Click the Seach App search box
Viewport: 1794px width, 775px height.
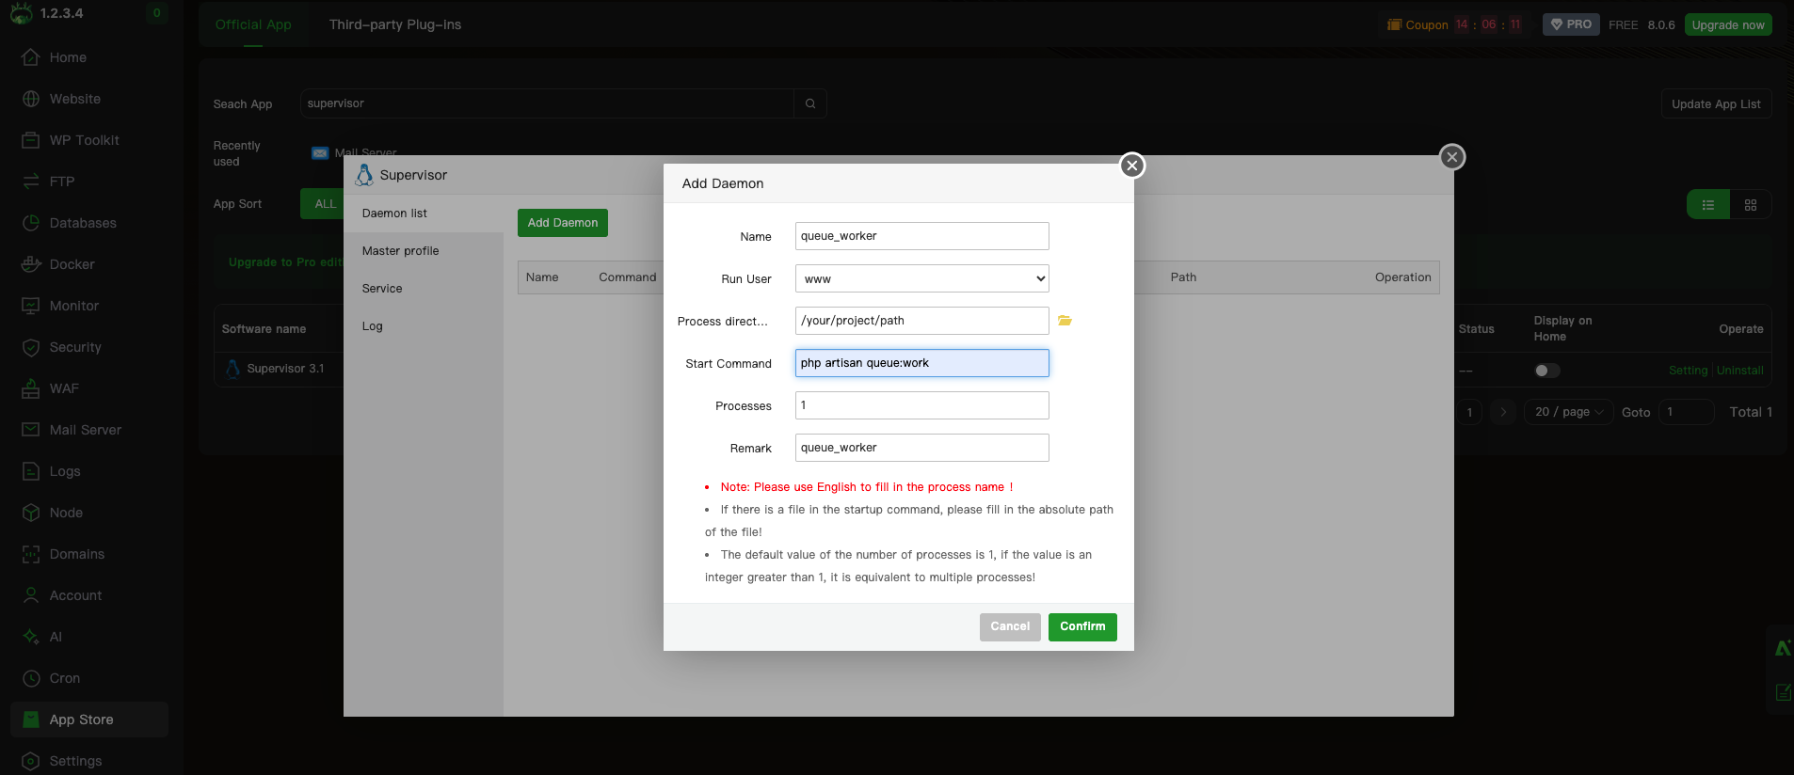tap(548, 103)
